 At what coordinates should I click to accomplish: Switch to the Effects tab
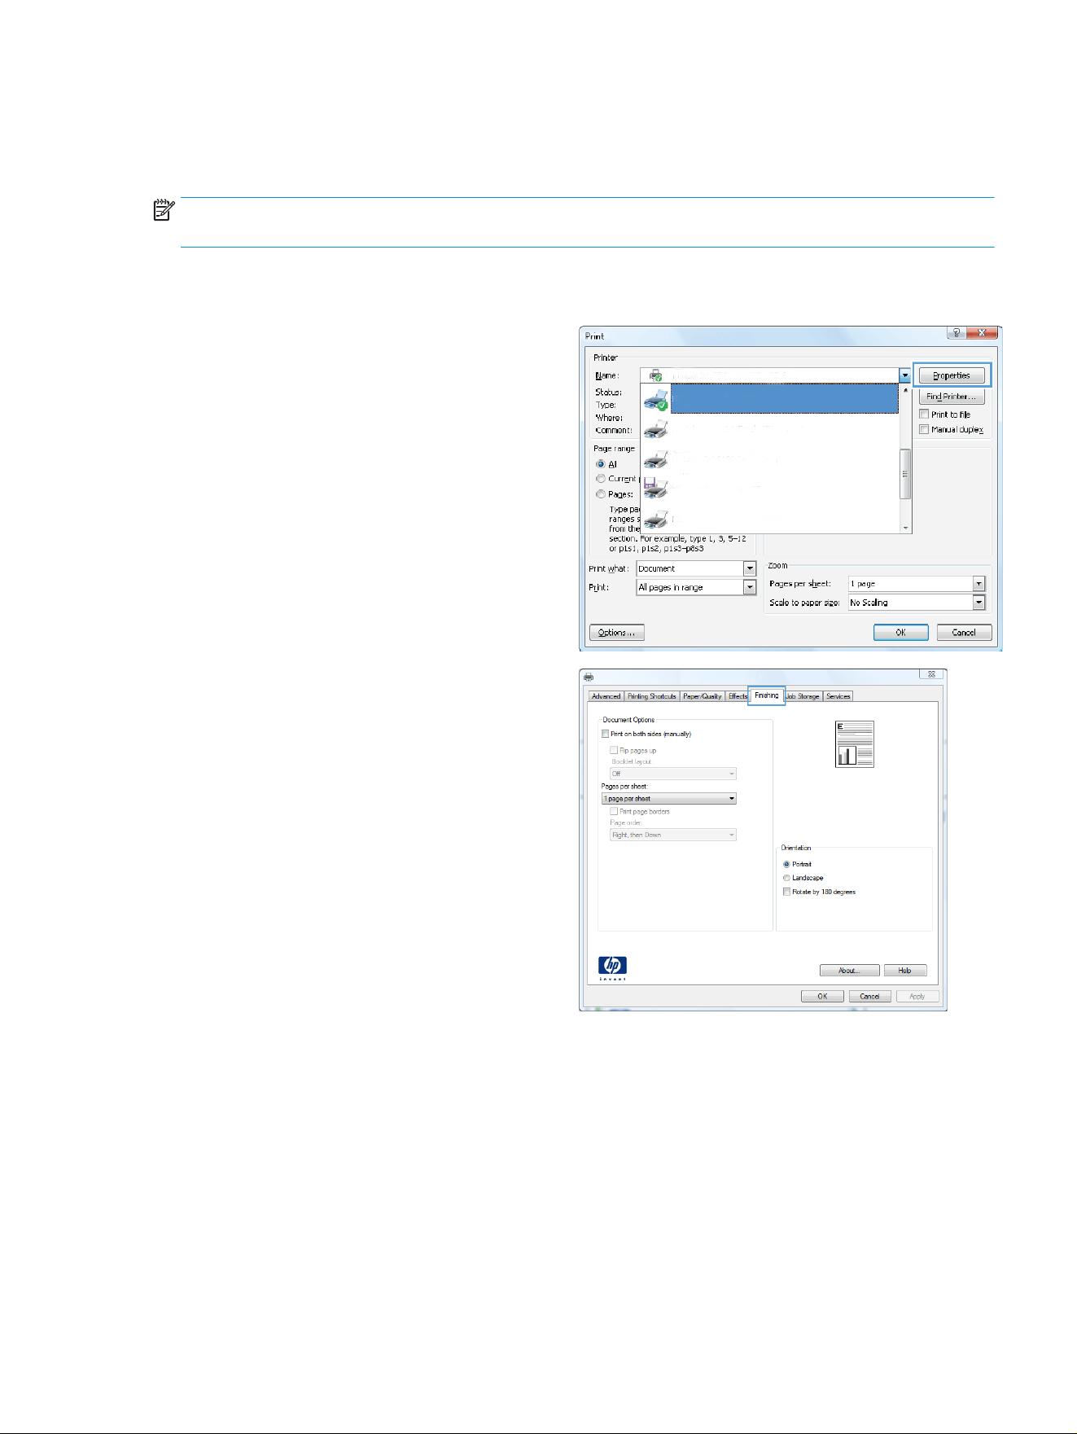[x=738, y=696]
